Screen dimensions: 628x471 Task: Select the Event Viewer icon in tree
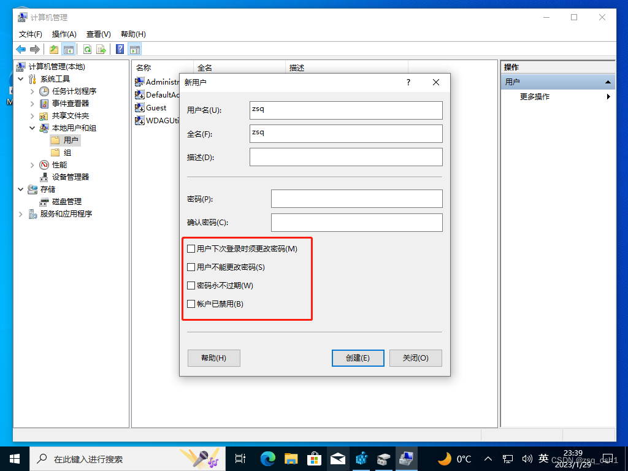click(44, 104)
